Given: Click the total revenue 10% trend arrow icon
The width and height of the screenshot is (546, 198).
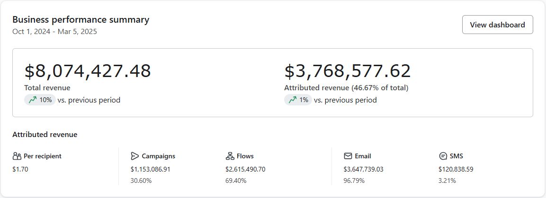Looking at the screenshot, I should tap(32, 100).
